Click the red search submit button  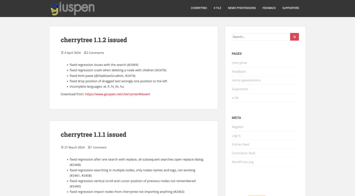[294, 37]
